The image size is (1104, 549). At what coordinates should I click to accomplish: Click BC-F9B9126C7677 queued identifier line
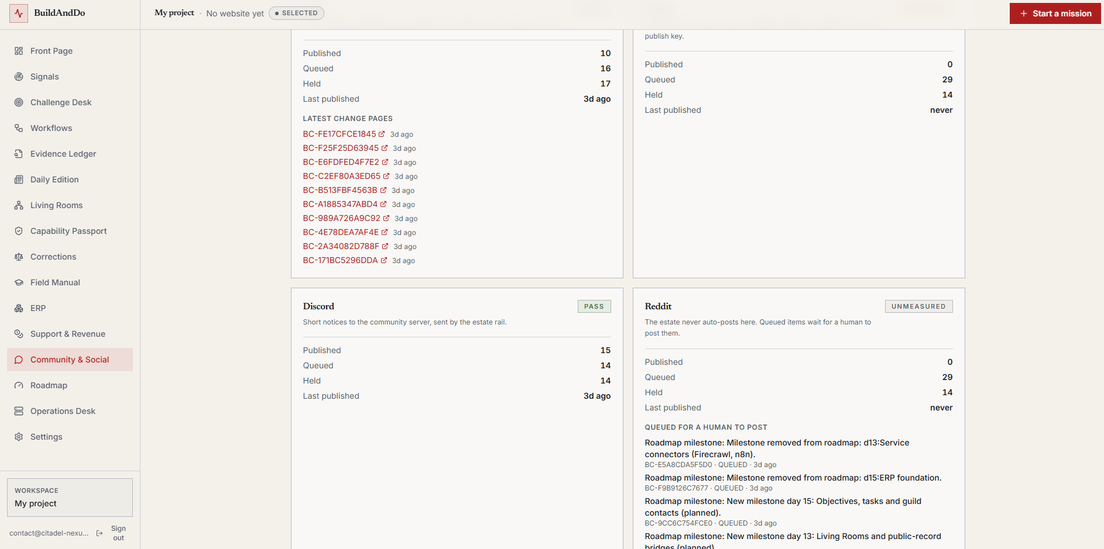click(709, 488)
